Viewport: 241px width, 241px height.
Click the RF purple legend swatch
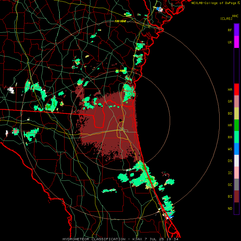click(x=236, y=30)
